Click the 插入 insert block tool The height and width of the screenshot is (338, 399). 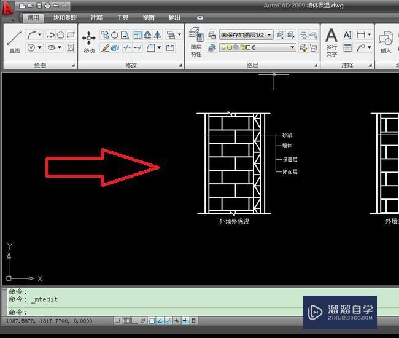[x=385, y=42]
